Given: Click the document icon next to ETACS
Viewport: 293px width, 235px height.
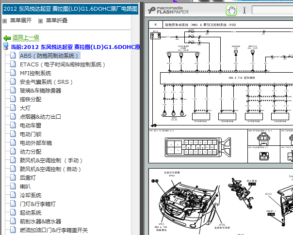Looking at the screenshot, I should point(13,64).
